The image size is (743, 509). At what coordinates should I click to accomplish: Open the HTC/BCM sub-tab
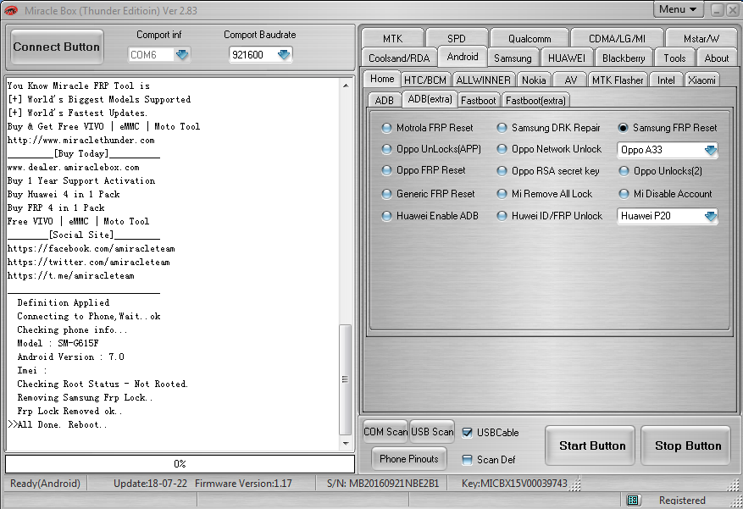tap(425, 80)
